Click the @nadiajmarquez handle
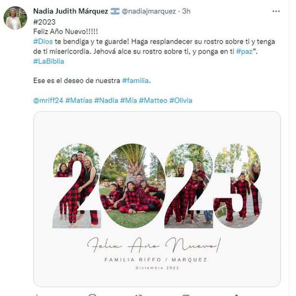 tap(149, 12)
